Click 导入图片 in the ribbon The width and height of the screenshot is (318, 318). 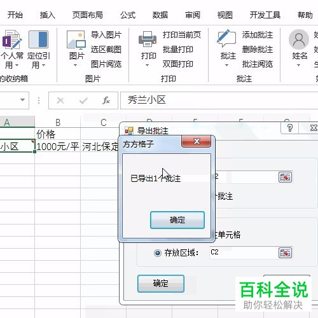click(106, 35)
